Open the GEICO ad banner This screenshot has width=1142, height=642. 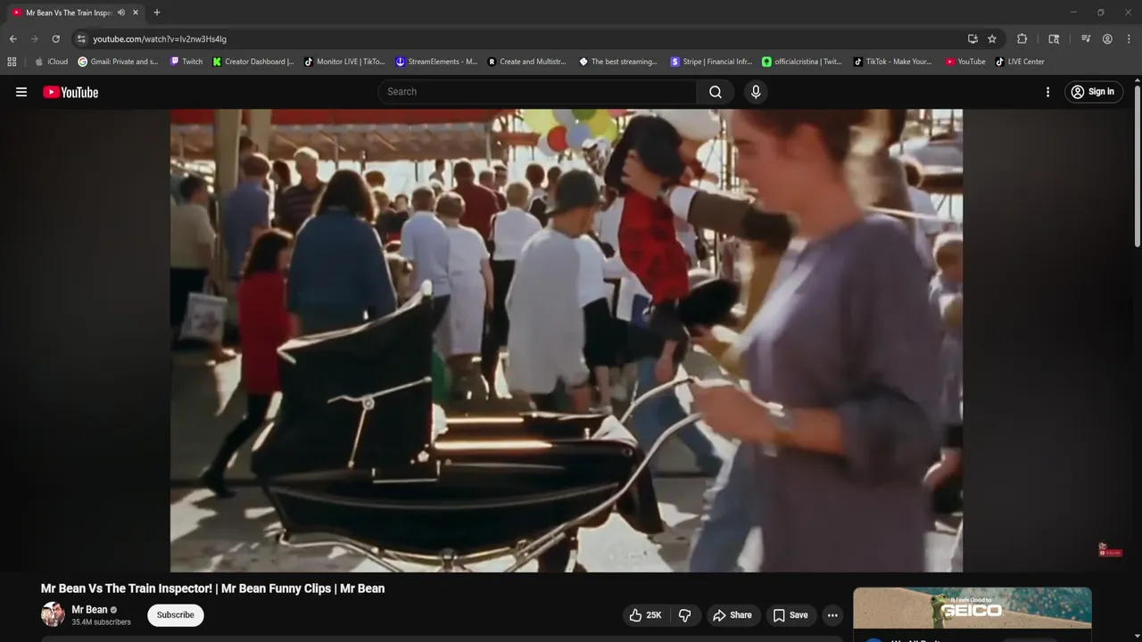pyautogui.click(x=972, y=608)
